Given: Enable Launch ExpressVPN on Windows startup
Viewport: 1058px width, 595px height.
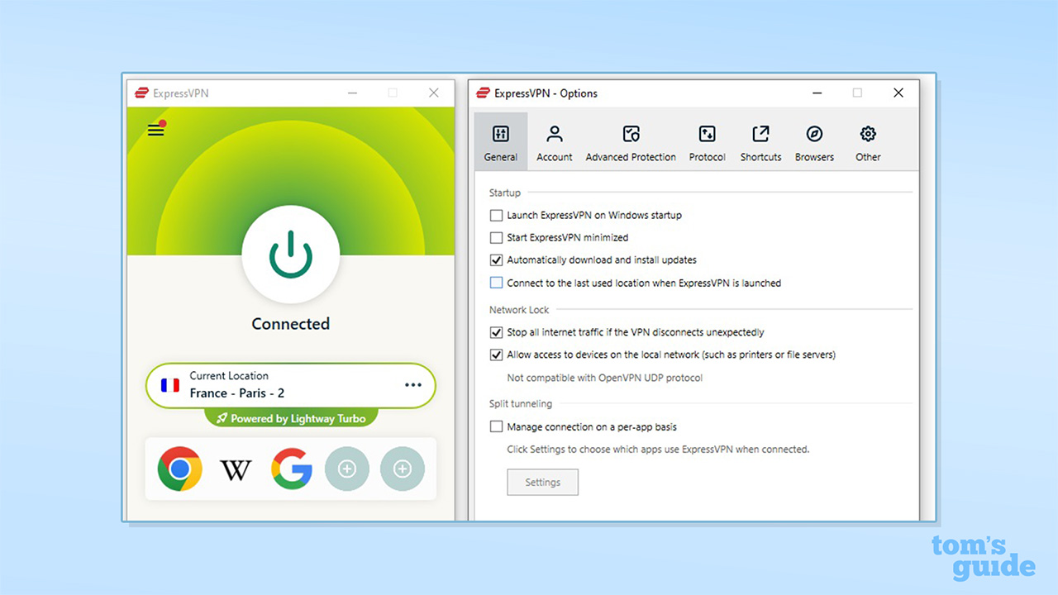Looking at the screenshot, I should point(496,215).
